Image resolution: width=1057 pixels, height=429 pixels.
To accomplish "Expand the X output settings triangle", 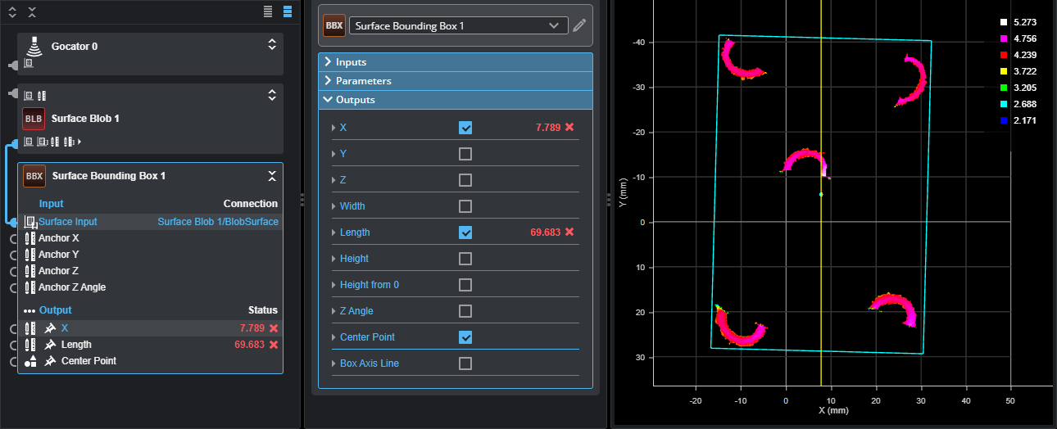I will [333, 128].
